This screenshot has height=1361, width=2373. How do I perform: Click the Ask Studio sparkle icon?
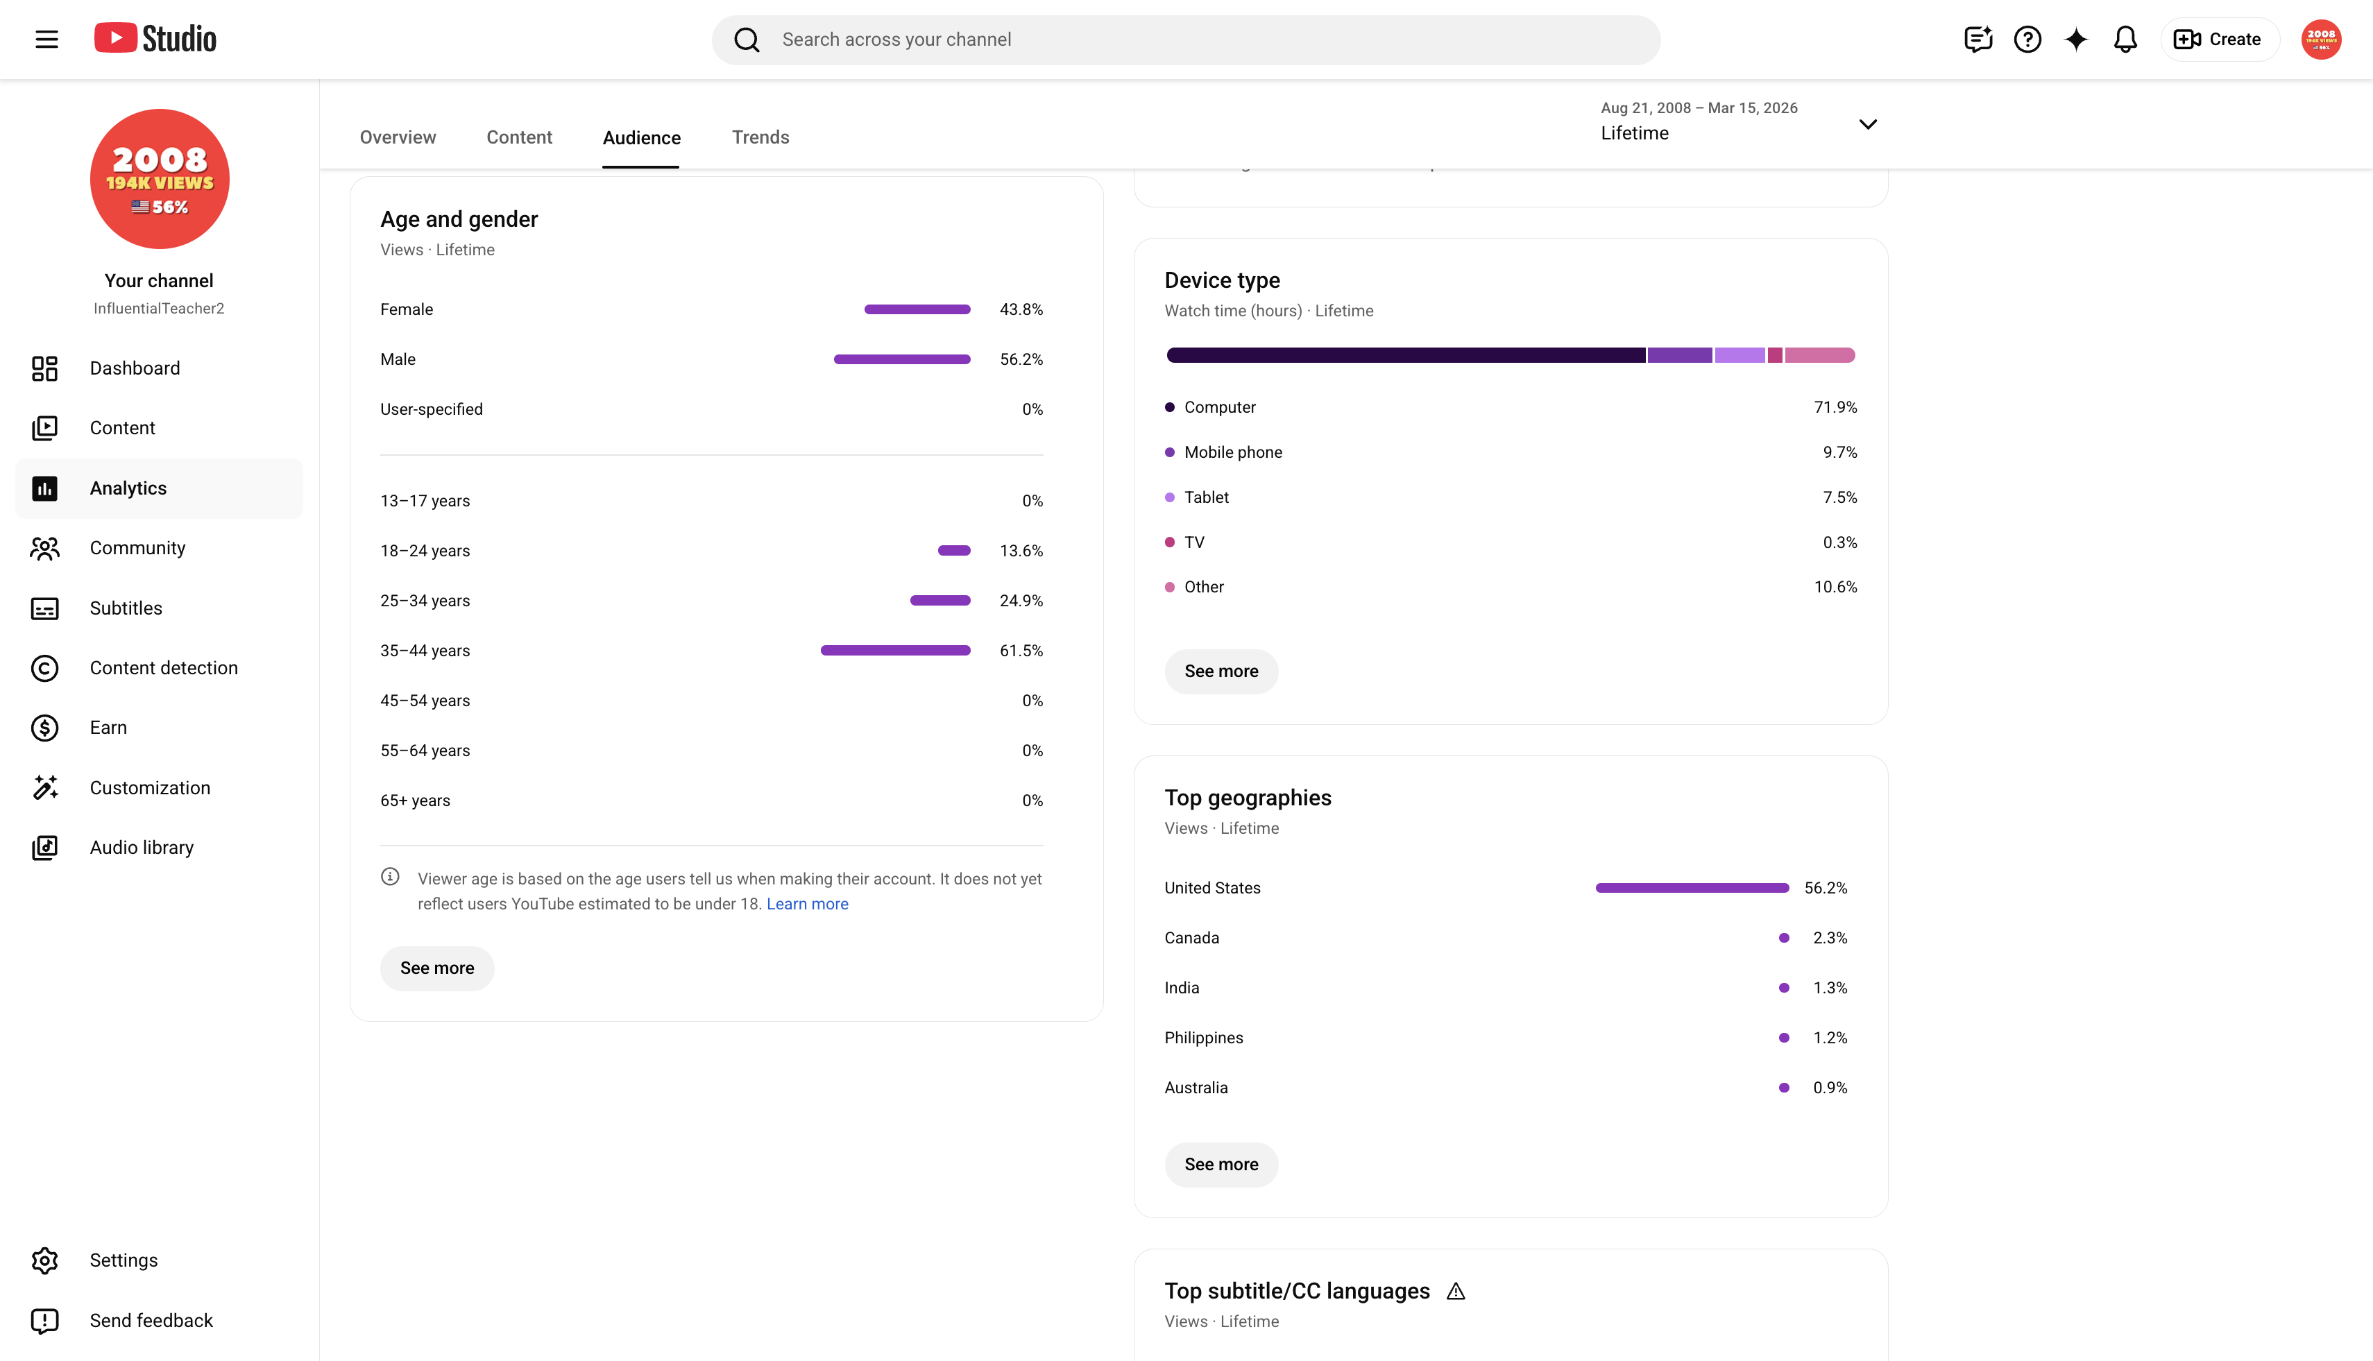coord(2077,40)
